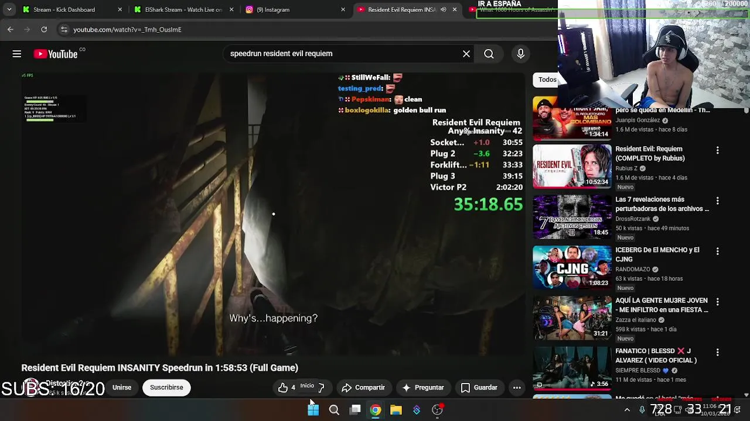
Task: Open title Las 7 revelaciones más perturbadoras
Action: click(x=662, y=204)
